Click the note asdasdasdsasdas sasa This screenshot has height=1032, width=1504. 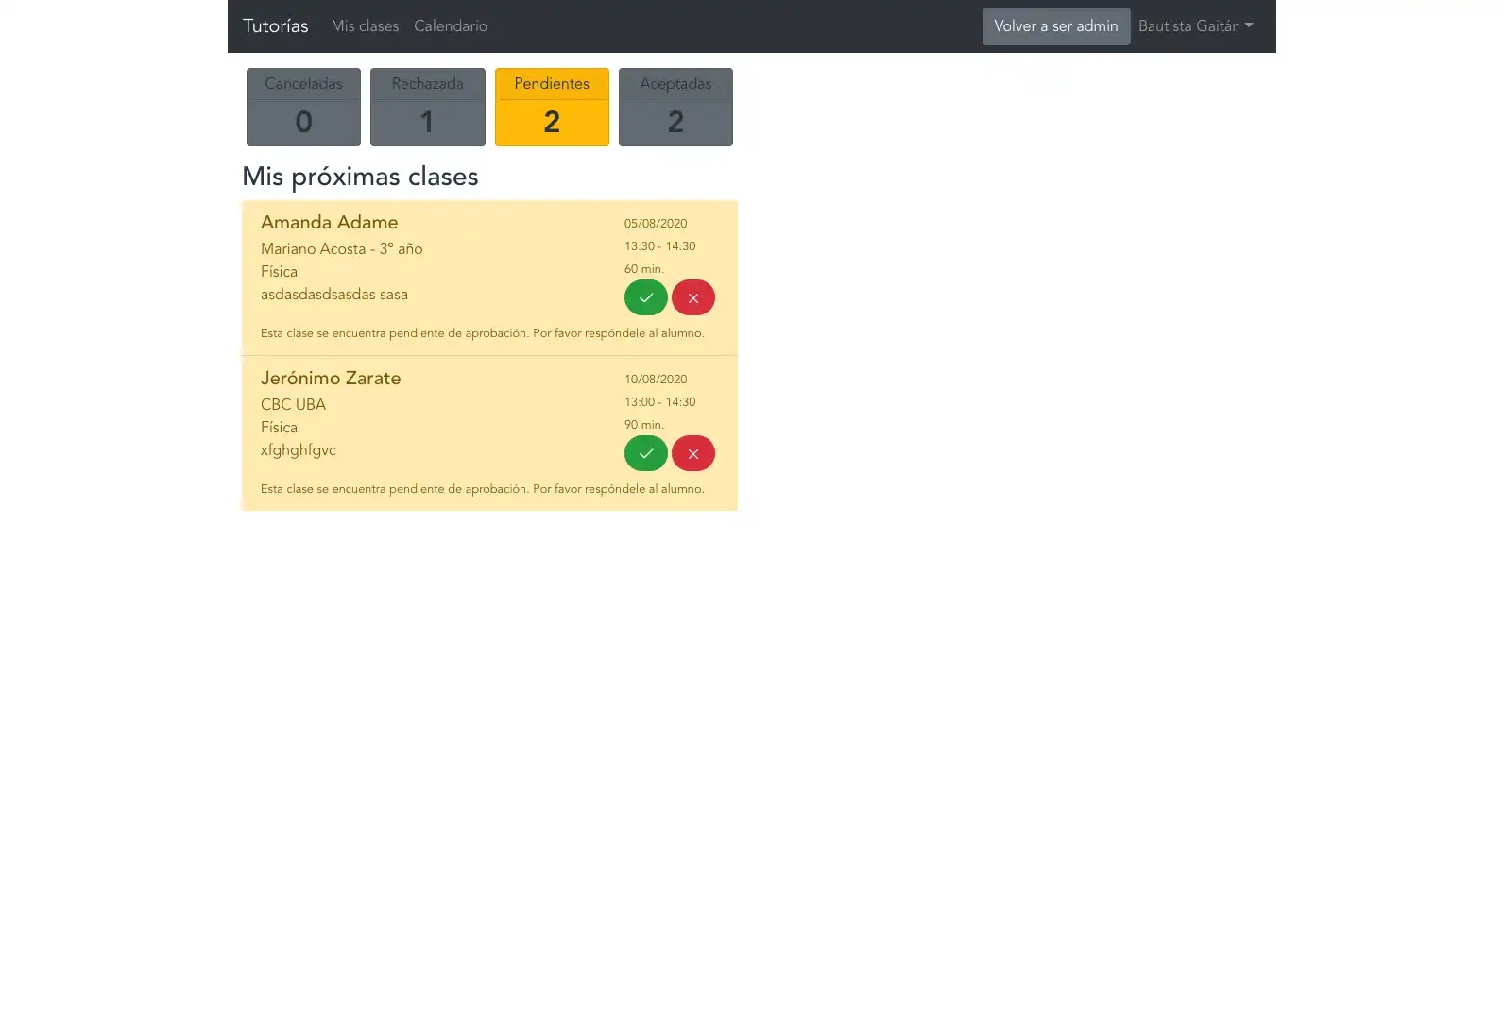(334, 295)
